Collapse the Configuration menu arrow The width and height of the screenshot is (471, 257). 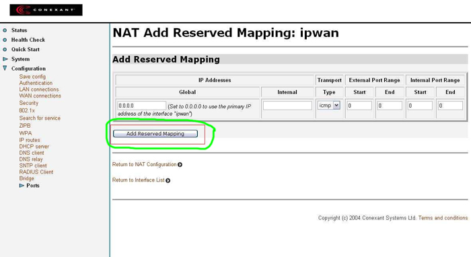click(x=5, y=68)
